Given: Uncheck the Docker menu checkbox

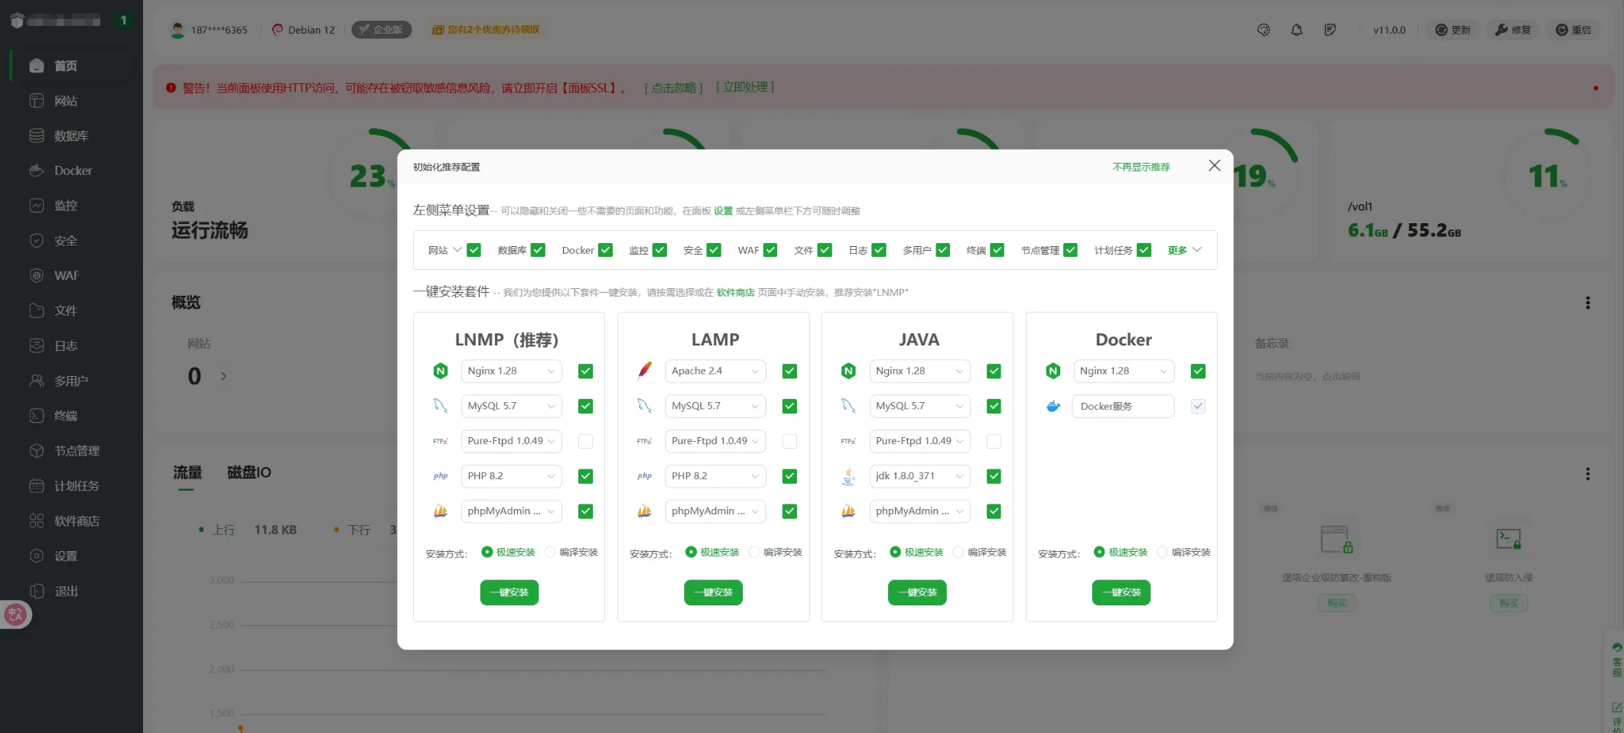Looking at the screenshot, I should (x=605, y=250).
